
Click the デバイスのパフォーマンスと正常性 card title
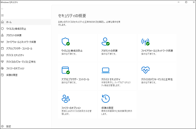pos(157,79)
